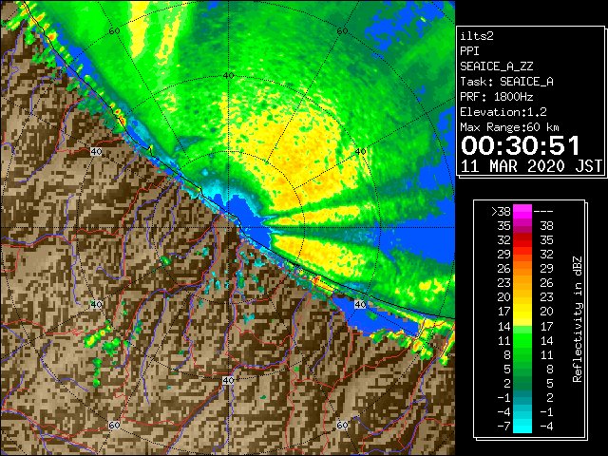Click the 'ilts2' radar name text

click(x=477, y=36)
